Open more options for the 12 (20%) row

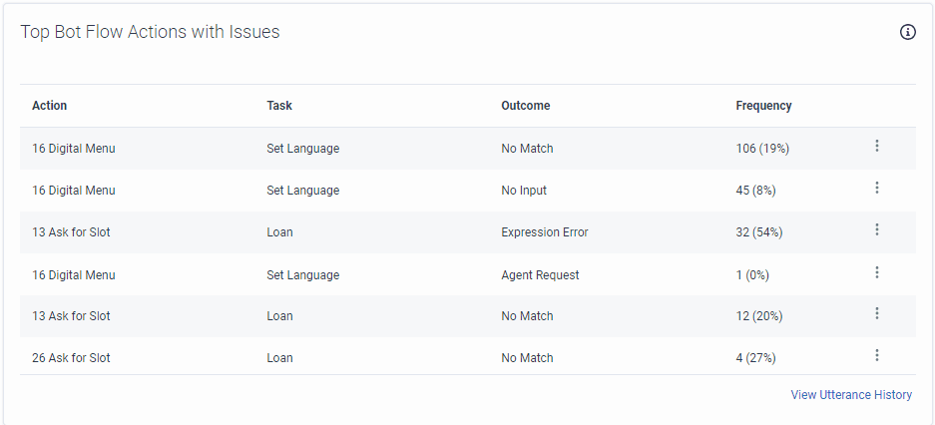(x=877, y=314)
